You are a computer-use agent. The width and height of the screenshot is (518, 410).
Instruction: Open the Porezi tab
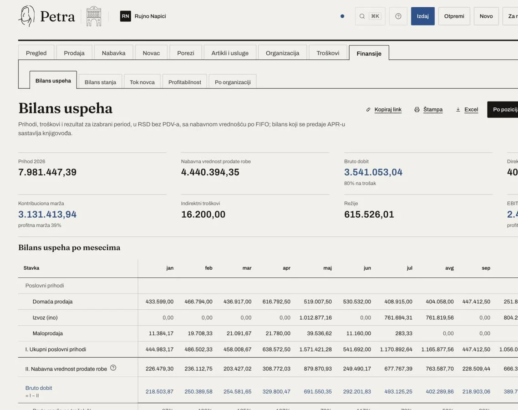click(x=186, y=53)
